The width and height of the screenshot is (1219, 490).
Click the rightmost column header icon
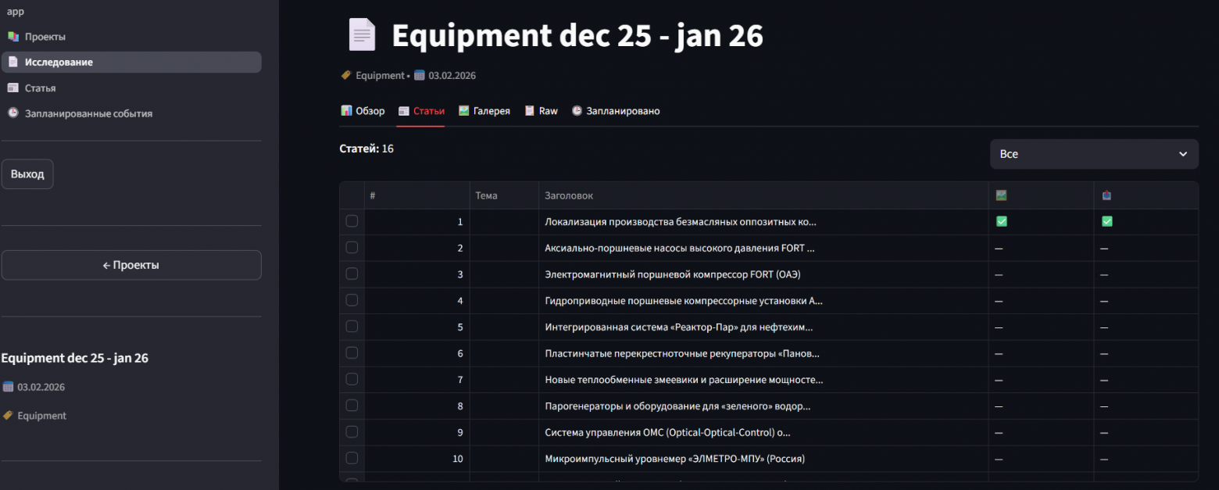1106,195
